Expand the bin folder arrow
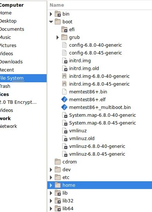This screenshot has height=212, width=152. pyautogui.click(x=51, y=14)
